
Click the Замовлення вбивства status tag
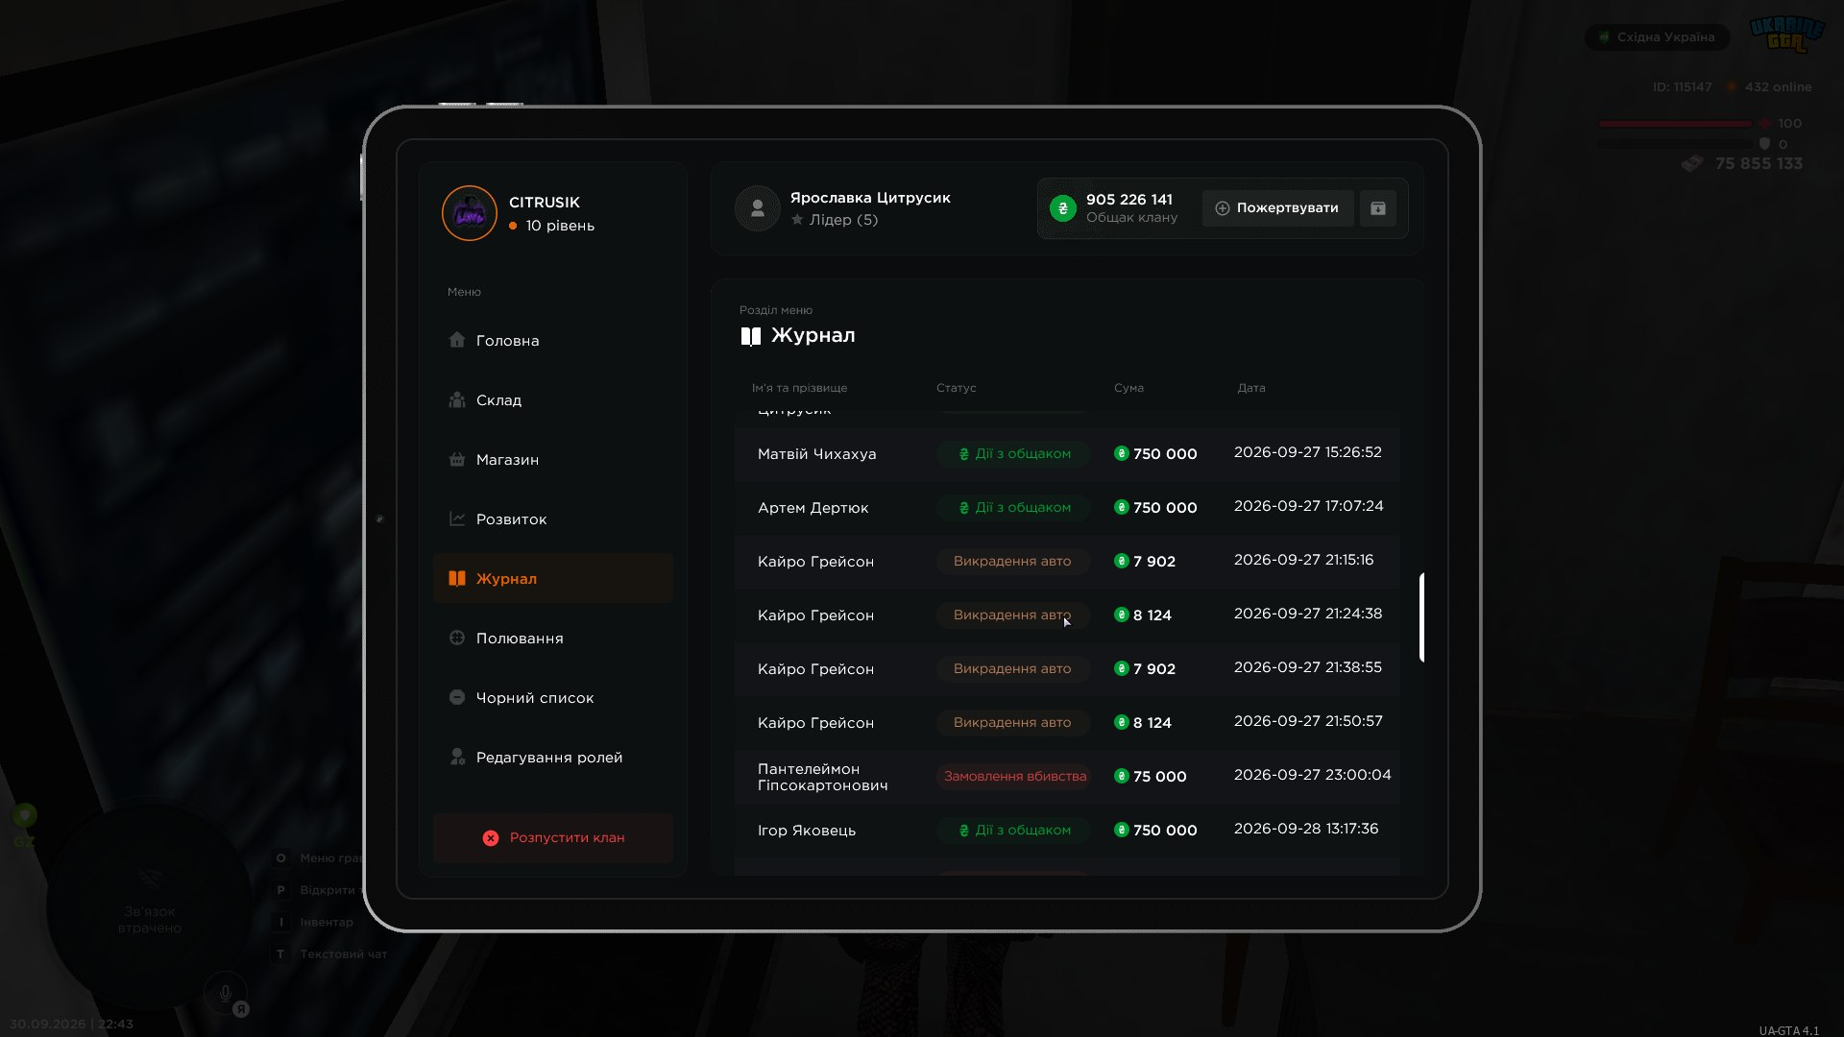click(x=1015, y=776)
